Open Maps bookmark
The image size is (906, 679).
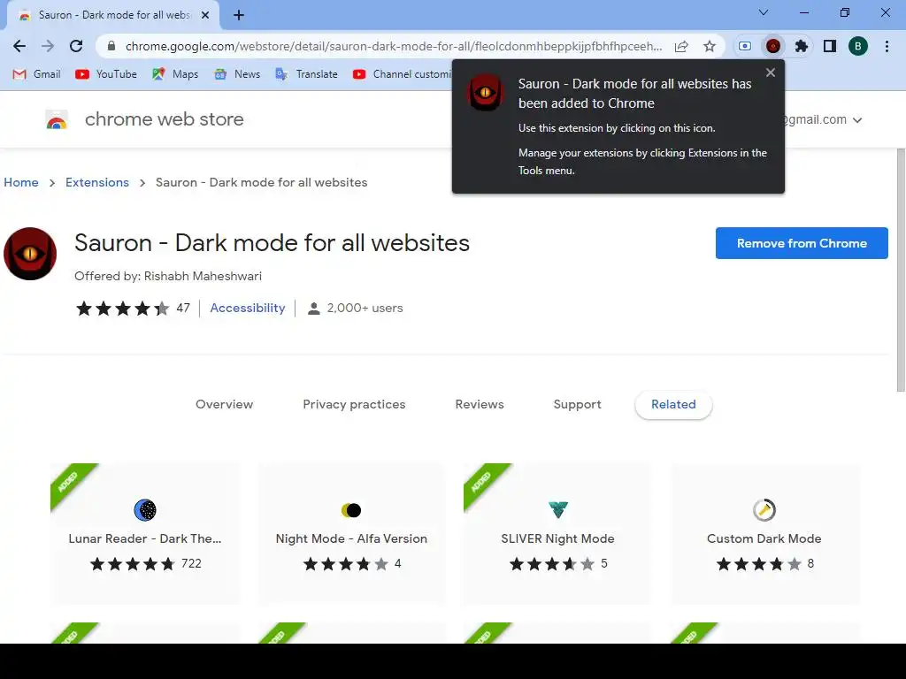(x=175, y=74)
